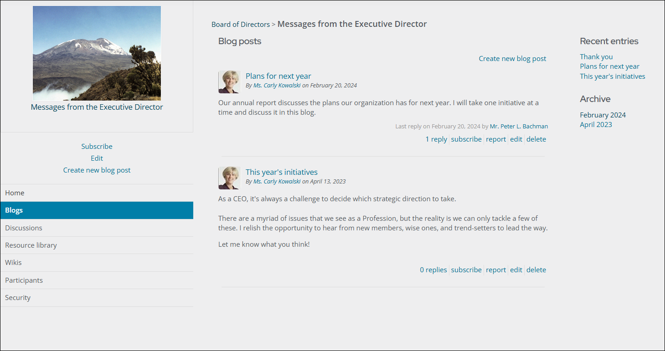Click the Messages from the Executive Director sidebar title
Viewport: 665px width, 351px height.
(x=97, y=107)
